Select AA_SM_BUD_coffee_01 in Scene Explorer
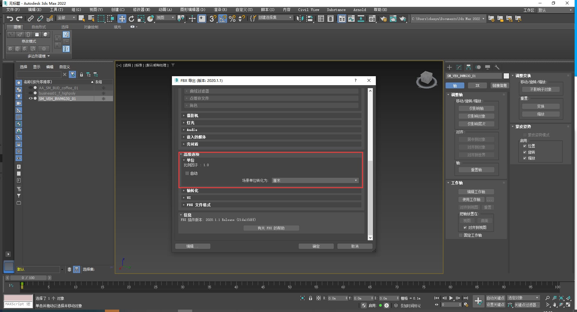 click(58, 88)
